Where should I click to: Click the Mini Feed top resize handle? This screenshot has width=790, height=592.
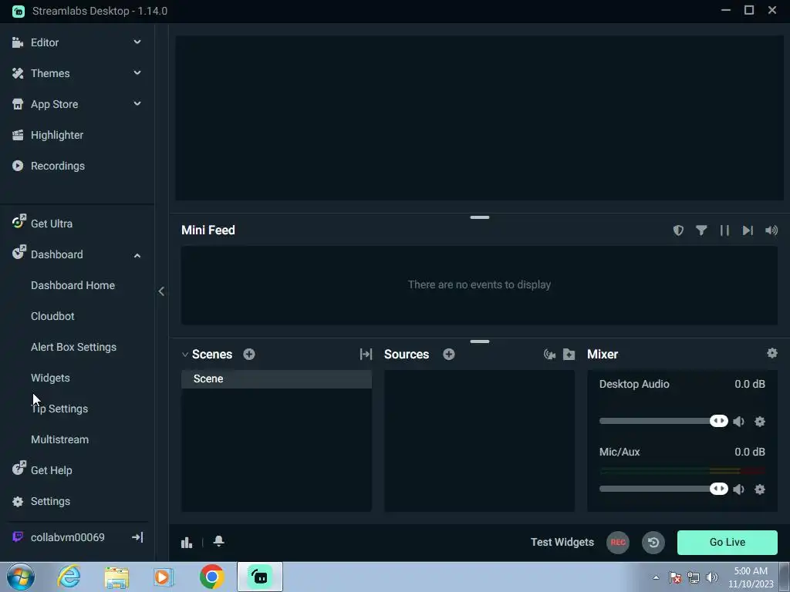click(x=480, y=217)
